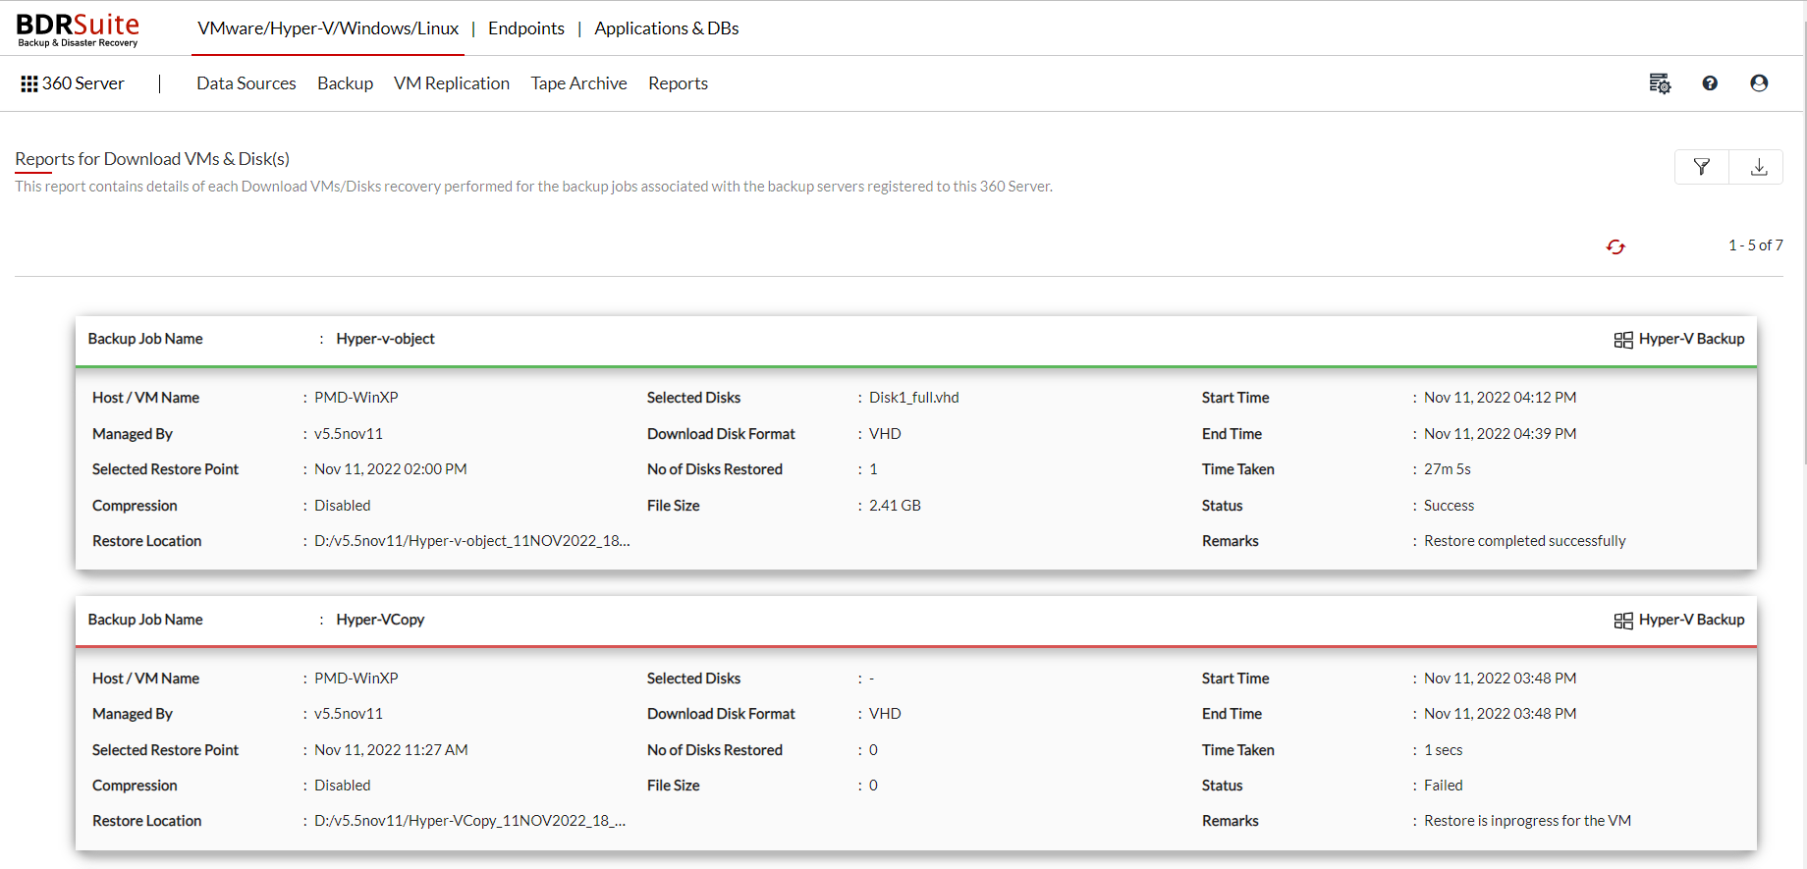The image size is (1807, 869).
Task: Open the Backup menu
Action: coord(345,83)
